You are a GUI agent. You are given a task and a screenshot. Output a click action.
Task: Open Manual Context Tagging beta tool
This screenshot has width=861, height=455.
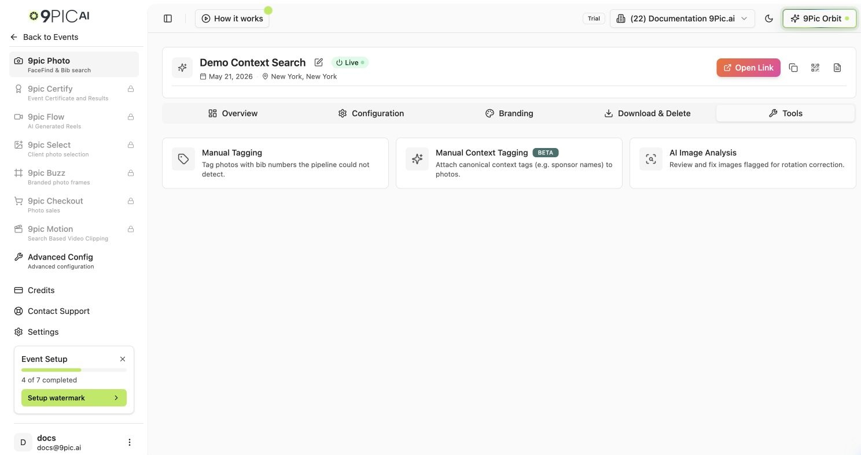coord(509,163)
